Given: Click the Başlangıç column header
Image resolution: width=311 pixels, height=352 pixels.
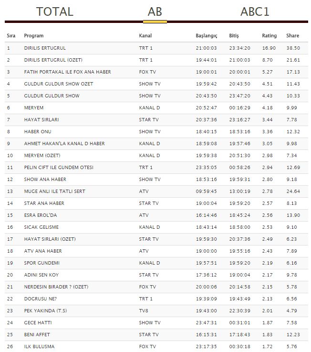Looking at the screenshot, I should pos(206,36).
